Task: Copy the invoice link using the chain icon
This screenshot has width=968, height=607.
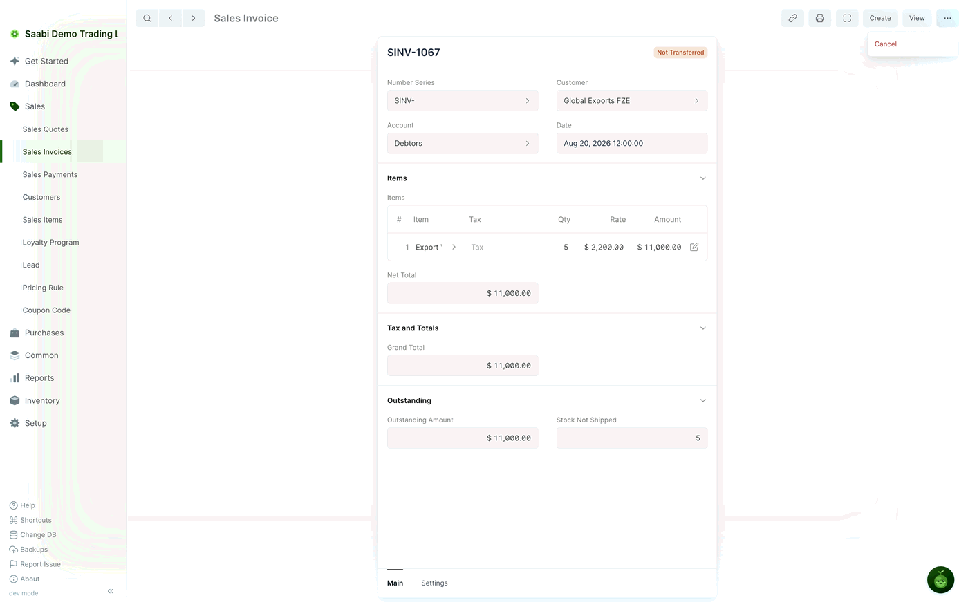Action: (792, 18)
